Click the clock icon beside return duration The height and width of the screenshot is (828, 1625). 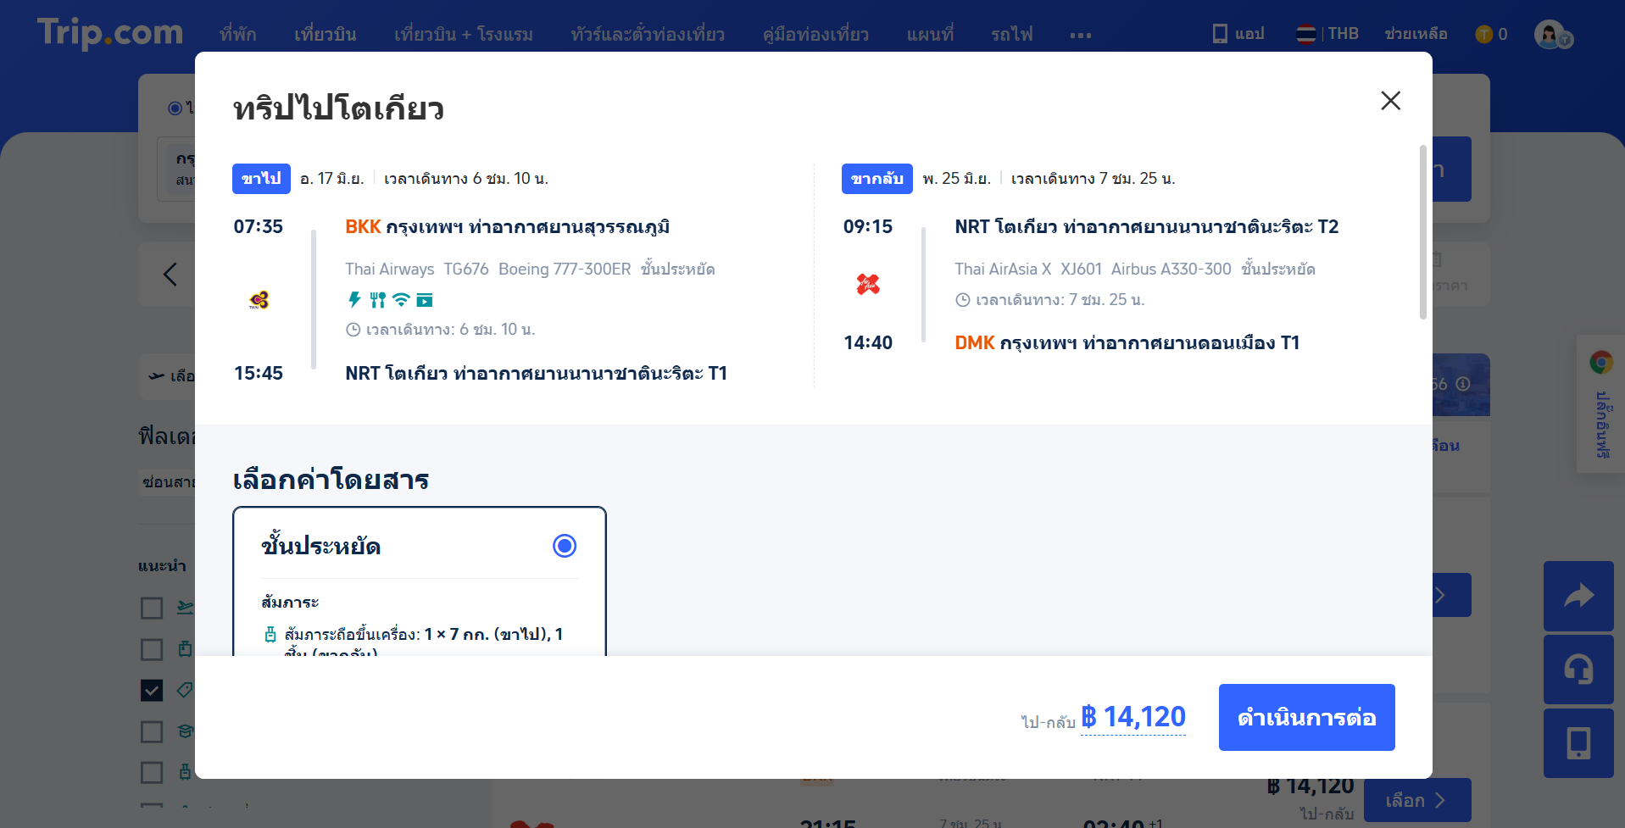pyautogui.click(x=962, y=300)
